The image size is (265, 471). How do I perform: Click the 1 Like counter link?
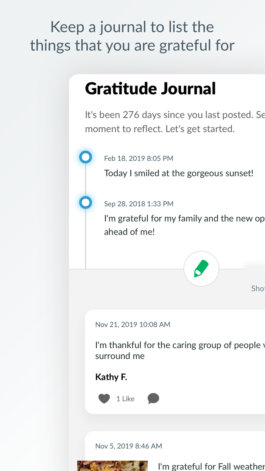[125, 398]
